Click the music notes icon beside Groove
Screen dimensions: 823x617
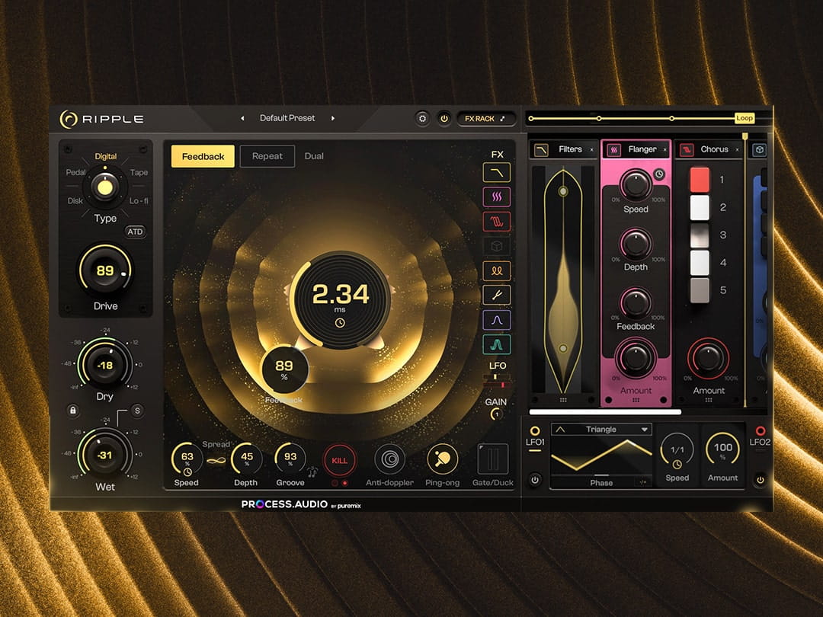[313, 472]
